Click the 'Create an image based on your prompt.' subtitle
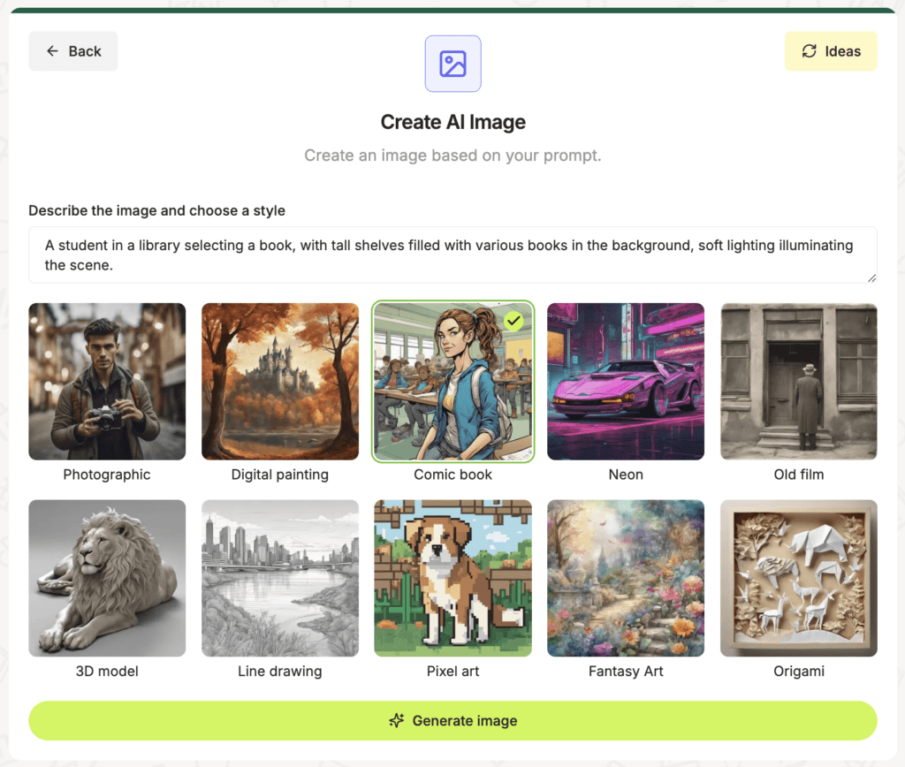The image size is (905, 767). click(x=453, y=156)
